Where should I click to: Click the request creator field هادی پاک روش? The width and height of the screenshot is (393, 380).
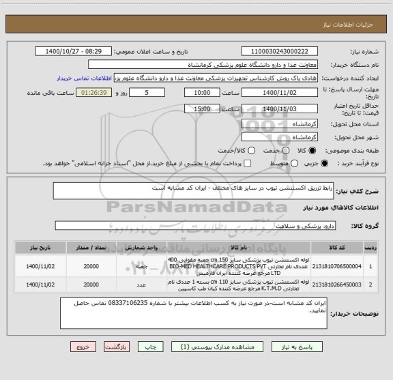tap(216, 78)
